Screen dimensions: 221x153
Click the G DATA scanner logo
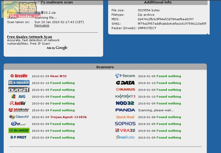125,83
